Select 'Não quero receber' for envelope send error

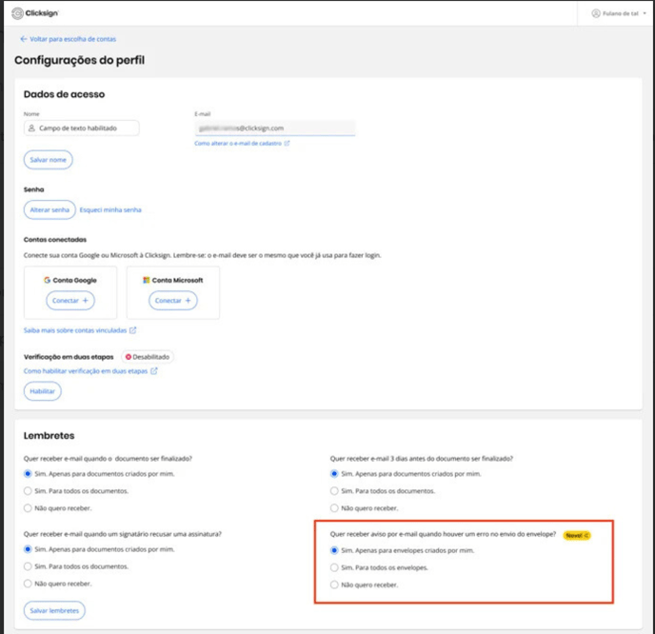point(334,584)
